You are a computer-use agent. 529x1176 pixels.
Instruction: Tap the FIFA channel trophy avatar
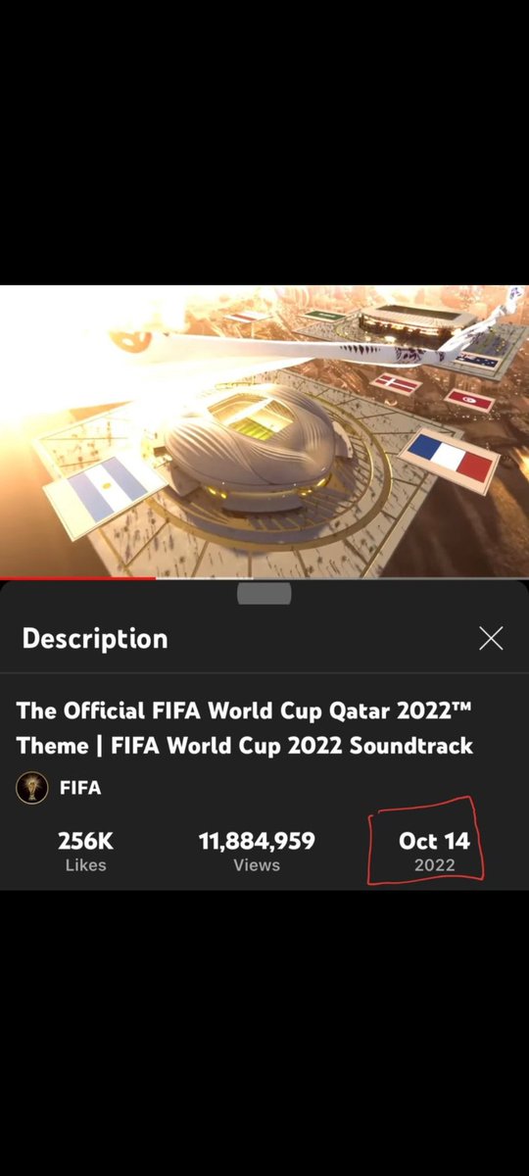point(32,788)
